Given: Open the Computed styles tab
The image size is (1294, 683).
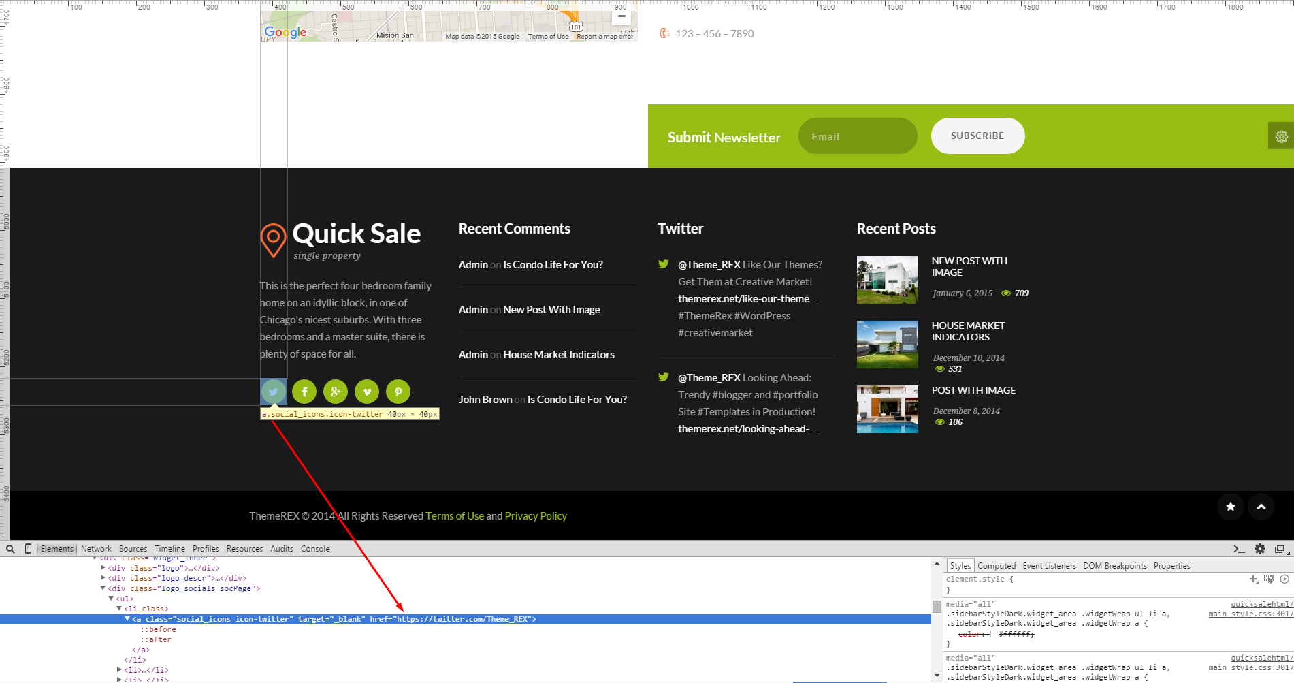Looking at the screenshot, I should (x=997, y=566).
